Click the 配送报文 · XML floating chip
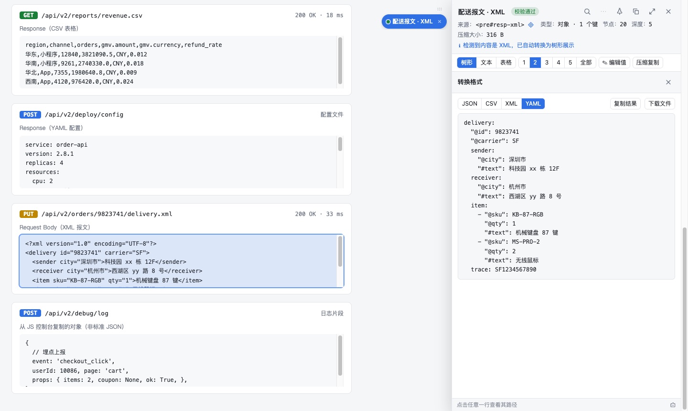688x411 pixels. click(414, 22)
